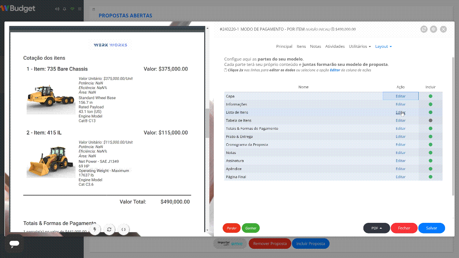Image resolution: width=459 pixels, height=258 pixels.
Task: Click the sound speaker icon in sidebar
Action: pos(57,9)
